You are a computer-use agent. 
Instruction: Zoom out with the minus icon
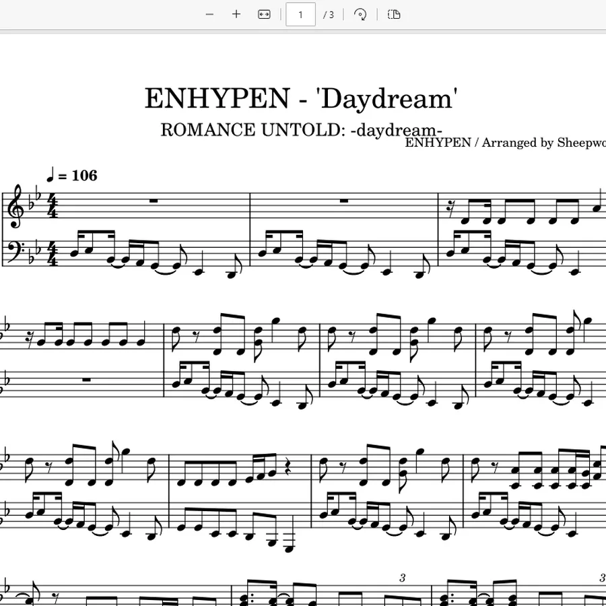[209, 15]
